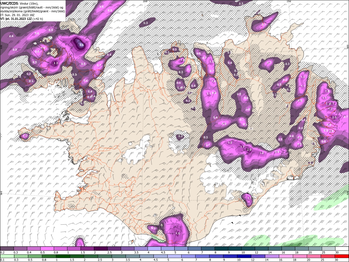
Task: Pick snow-legend swatch between 1 and 1.5
Action: coord(74,249)
